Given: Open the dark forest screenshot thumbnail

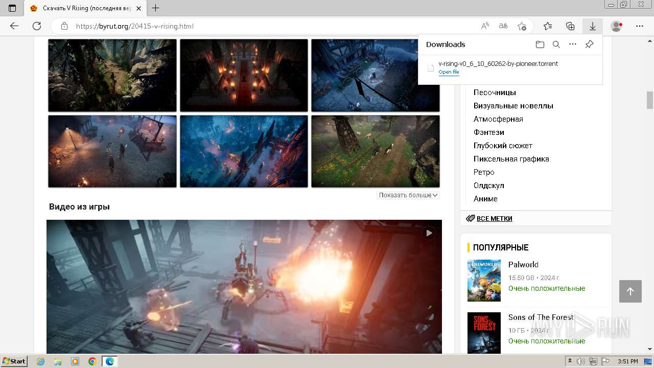Looking at the screenshot, I should click(112, 75).
